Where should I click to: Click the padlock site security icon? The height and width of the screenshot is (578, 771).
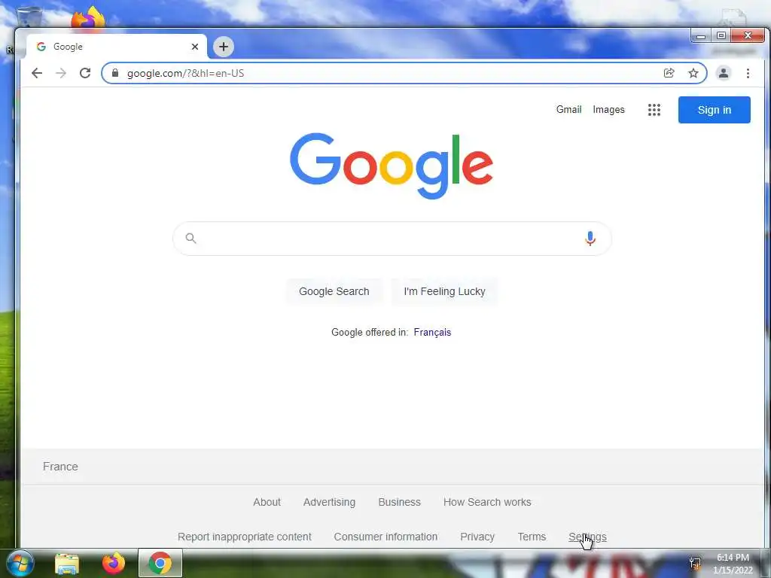point(115,73)
